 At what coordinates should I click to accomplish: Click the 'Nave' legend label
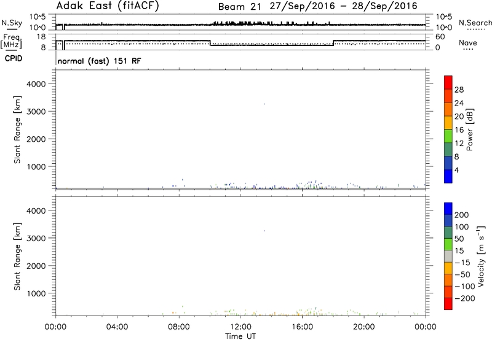(468, 42)
